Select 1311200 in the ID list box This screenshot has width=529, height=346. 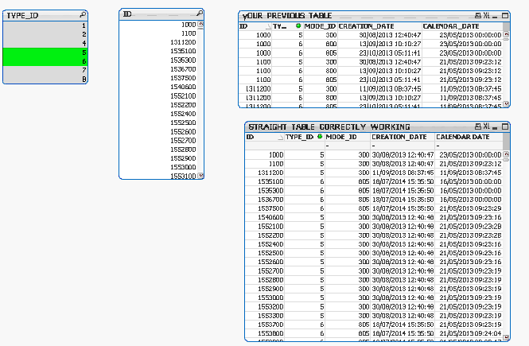pyautogui.click(x=158, y=42)
